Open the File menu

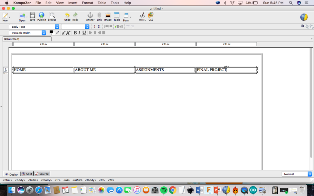point(38,3)
